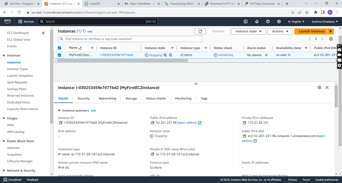Toggle the select all instances checkbox
Screen dimensions: 342x183
(x=59, y=48)
